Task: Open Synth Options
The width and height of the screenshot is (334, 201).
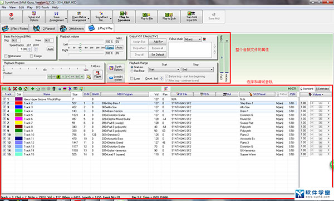Action: [x=116, y=68]
